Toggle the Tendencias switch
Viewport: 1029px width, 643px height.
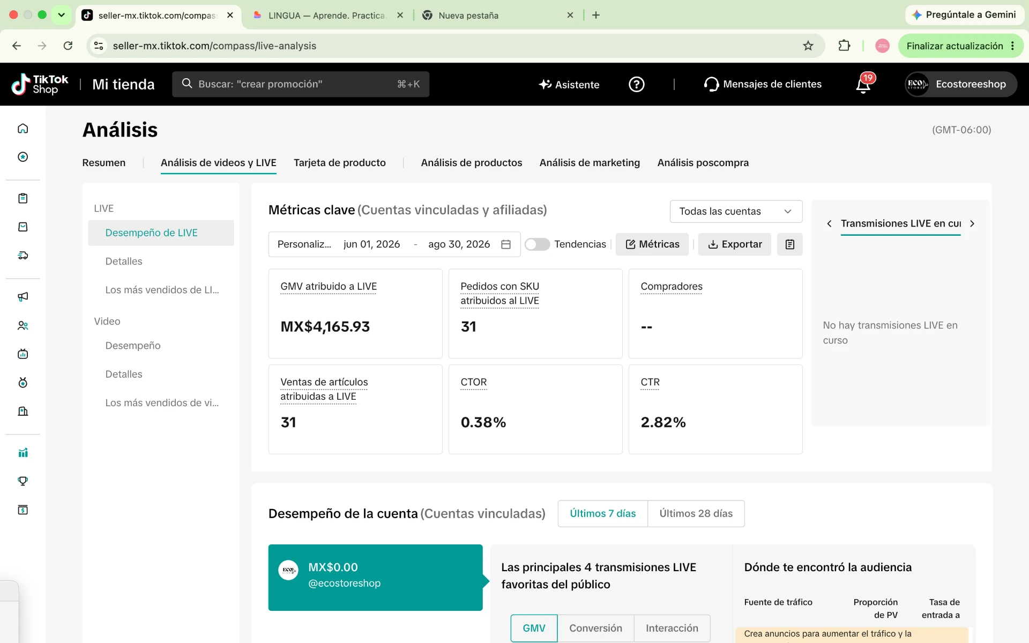tap(537, 244)
